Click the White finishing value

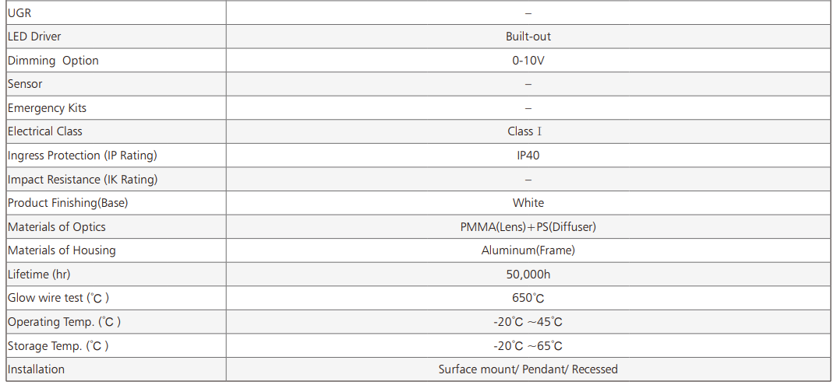click(528, 203)
